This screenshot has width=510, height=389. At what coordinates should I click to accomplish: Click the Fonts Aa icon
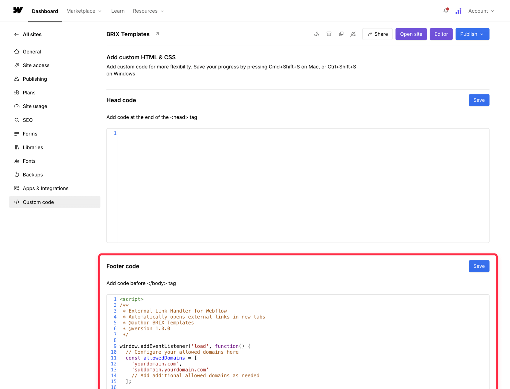click(x=17, y=161)
